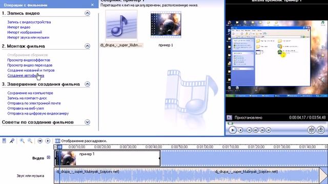Screen dimensions: 328x184
Task: Step to the next frame
Action: pyautogui.click(x=262, y=130)
